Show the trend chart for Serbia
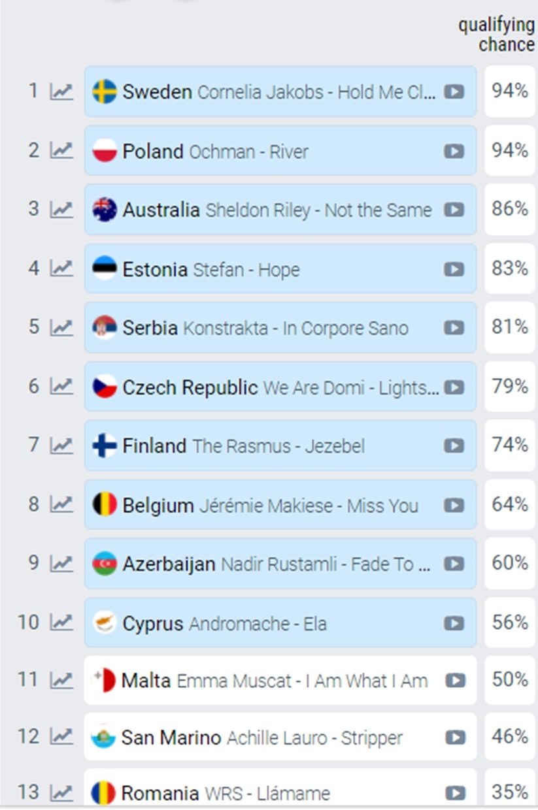The image size is (538, 810). click(x=61, y=327)
